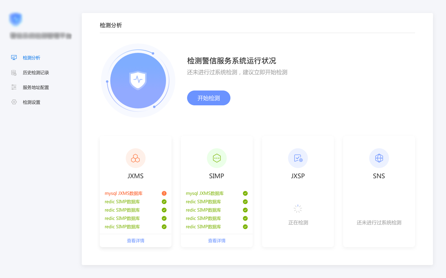Click the 检测警信服务系统运行状况 heading

click(232, 61)
